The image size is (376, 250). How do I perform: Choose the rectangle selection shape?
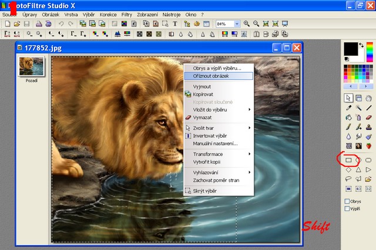pos(348,160)
